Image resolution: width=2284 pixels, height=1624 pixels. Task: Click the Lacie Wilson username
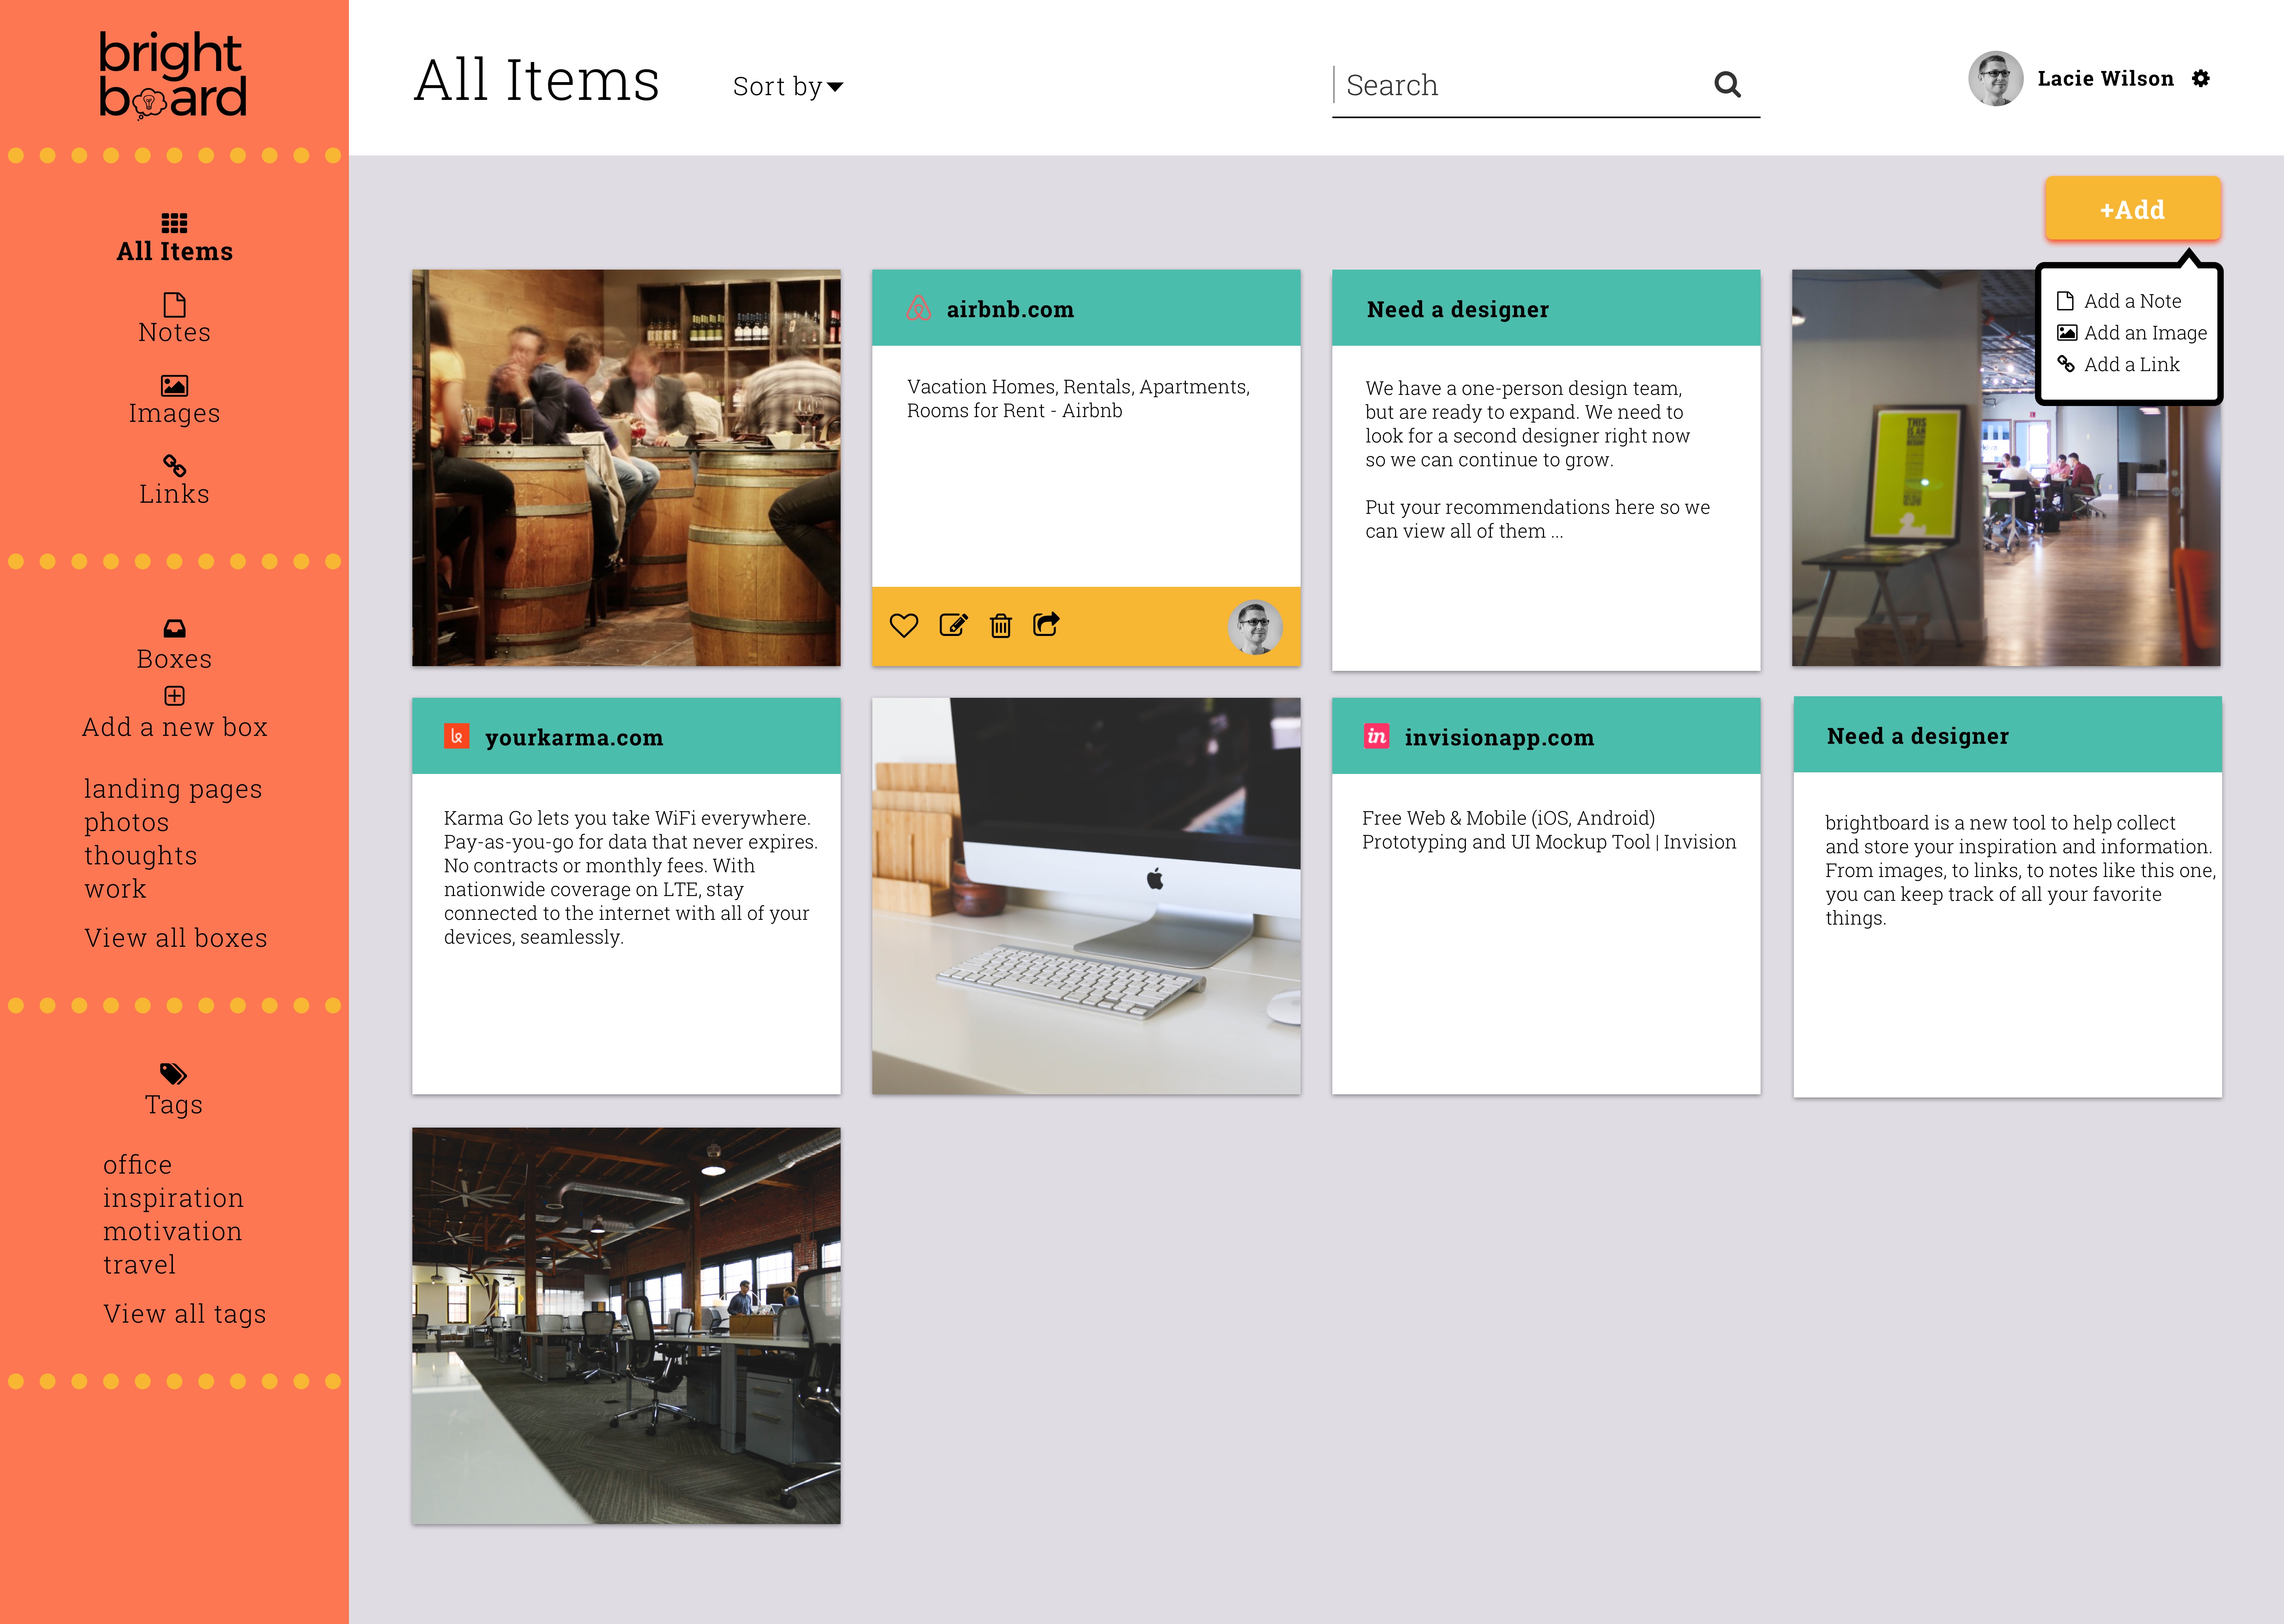2106,78
